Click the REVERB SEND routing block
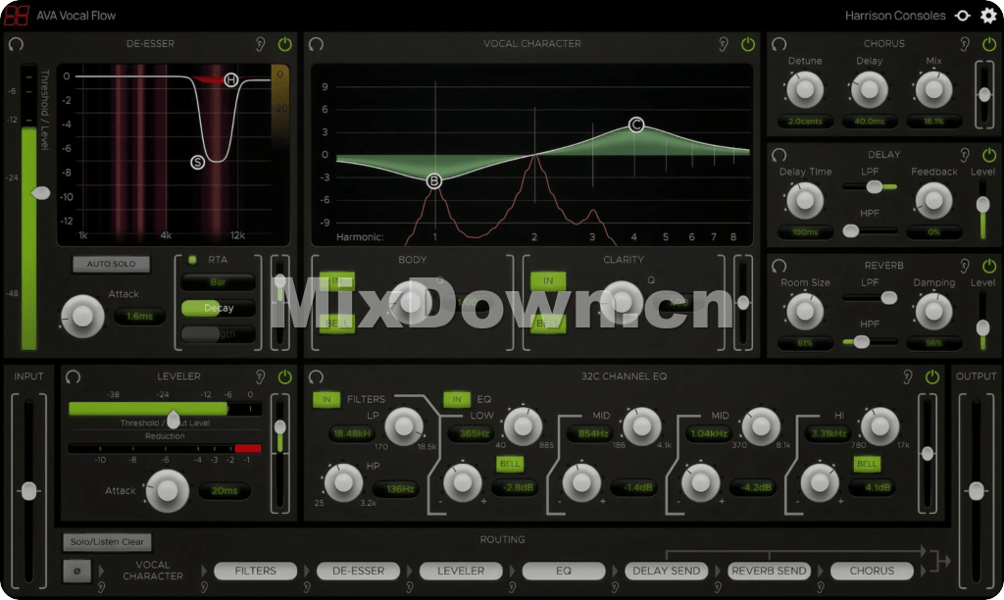Image resolution: width=1004 pixels, height=600 pixels. click(x=769, y=571)
